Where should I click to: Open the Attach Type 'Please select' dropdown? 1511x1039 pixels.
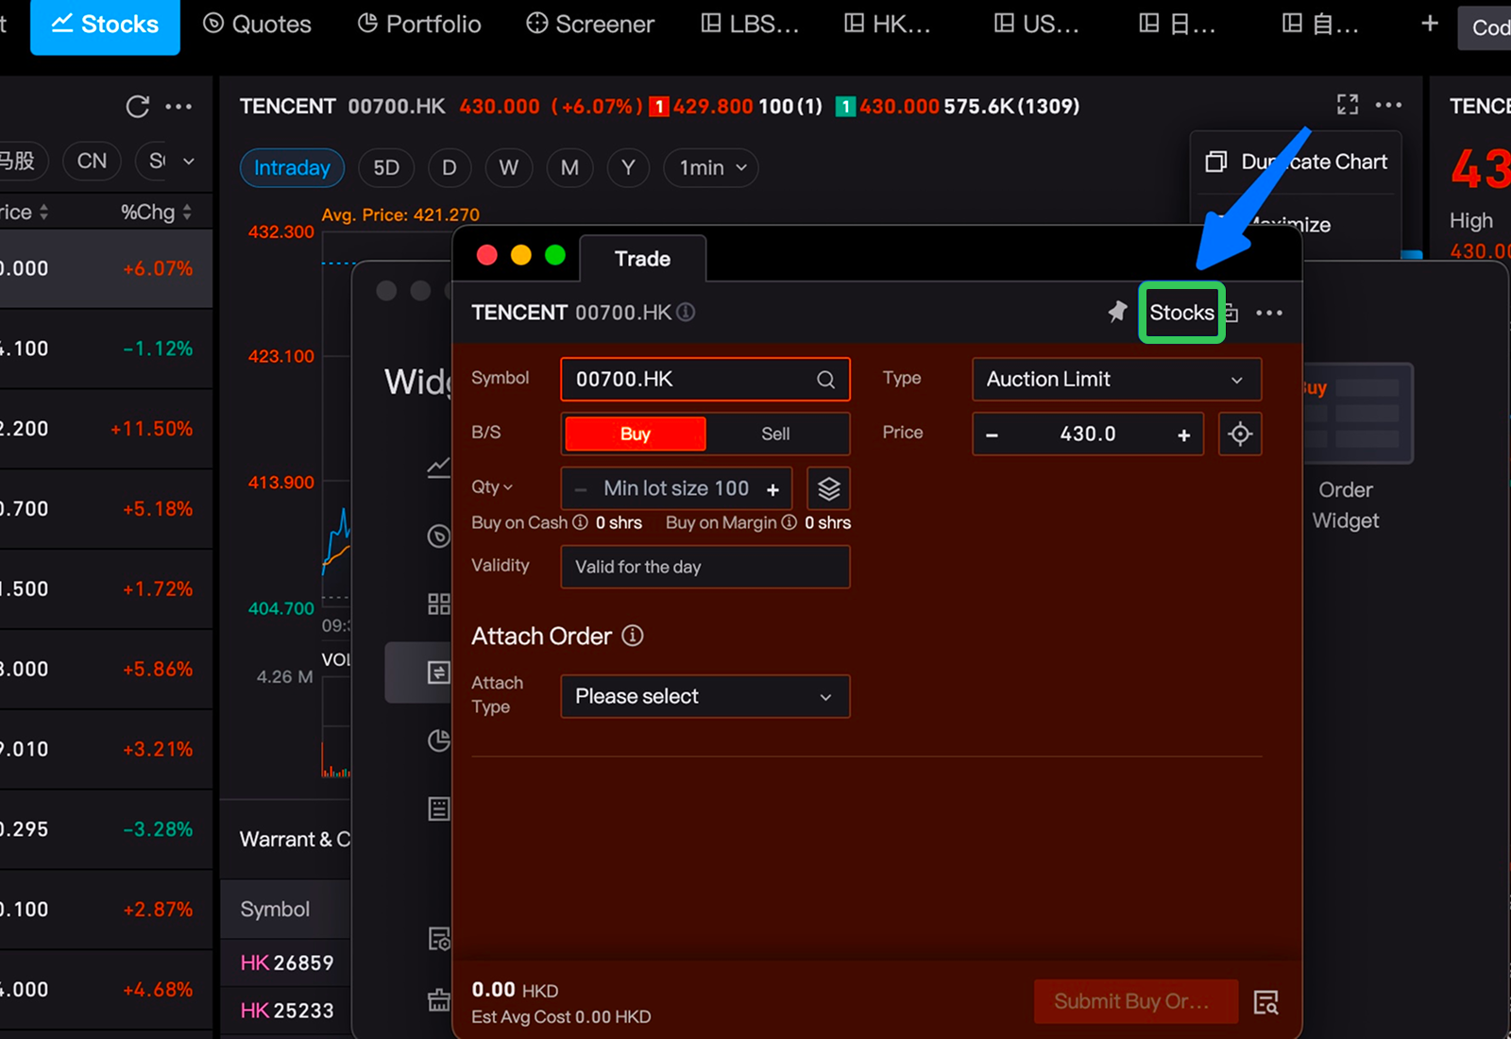(705, 696)
